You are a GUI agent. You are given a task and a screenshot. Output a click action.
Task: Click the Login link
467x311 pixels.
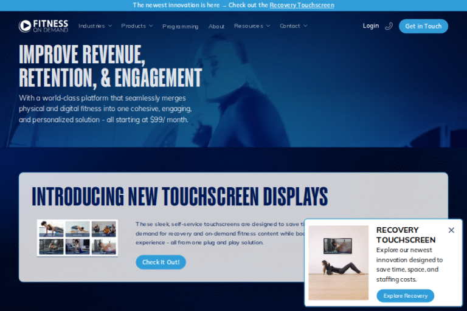(370, 26)
